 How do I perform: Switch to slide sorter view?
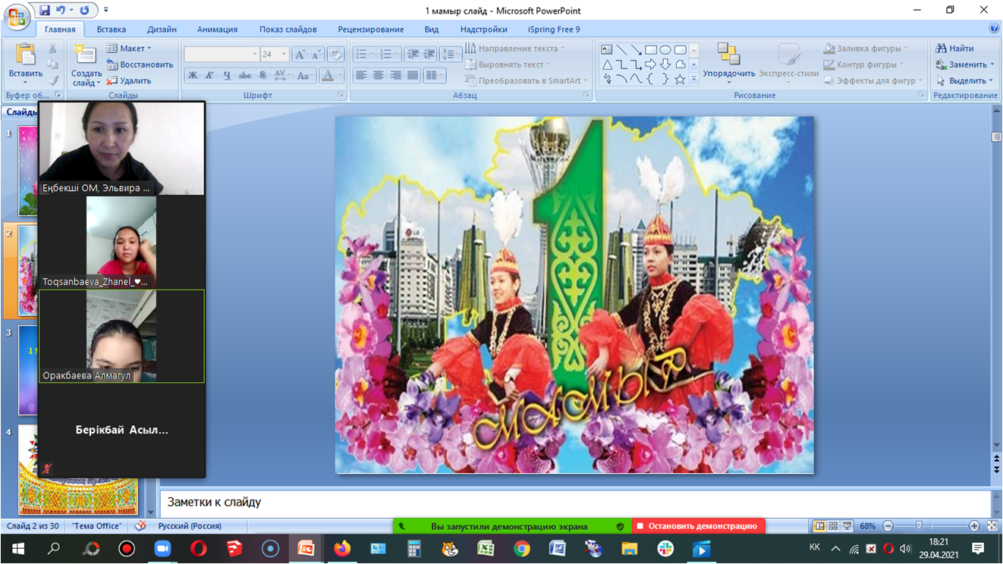pyautogui.click(x=833, y=526)
